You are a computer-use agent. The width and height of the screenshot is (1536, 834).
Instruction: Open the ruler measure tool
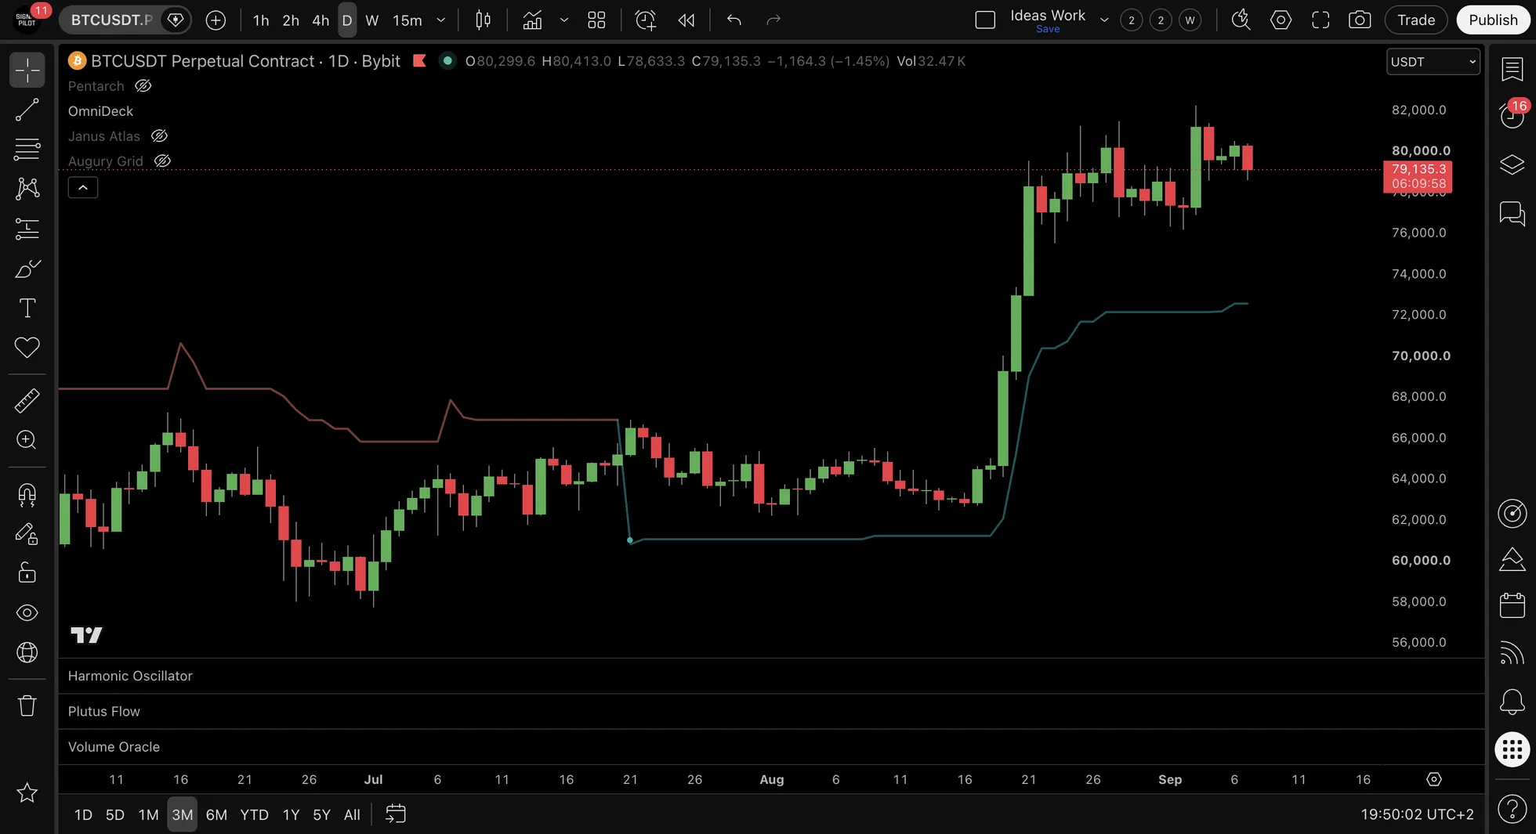pos(27,401)
